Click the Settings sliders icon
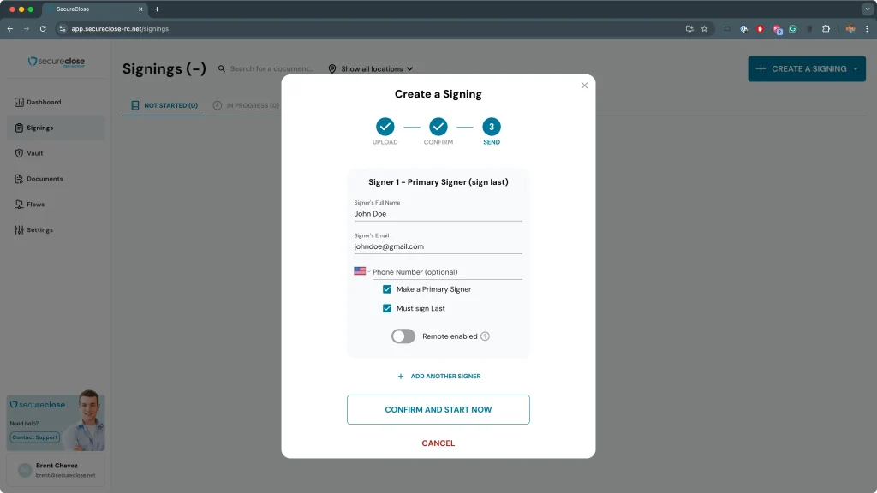877x493 pixels. [x=19, y=230]
